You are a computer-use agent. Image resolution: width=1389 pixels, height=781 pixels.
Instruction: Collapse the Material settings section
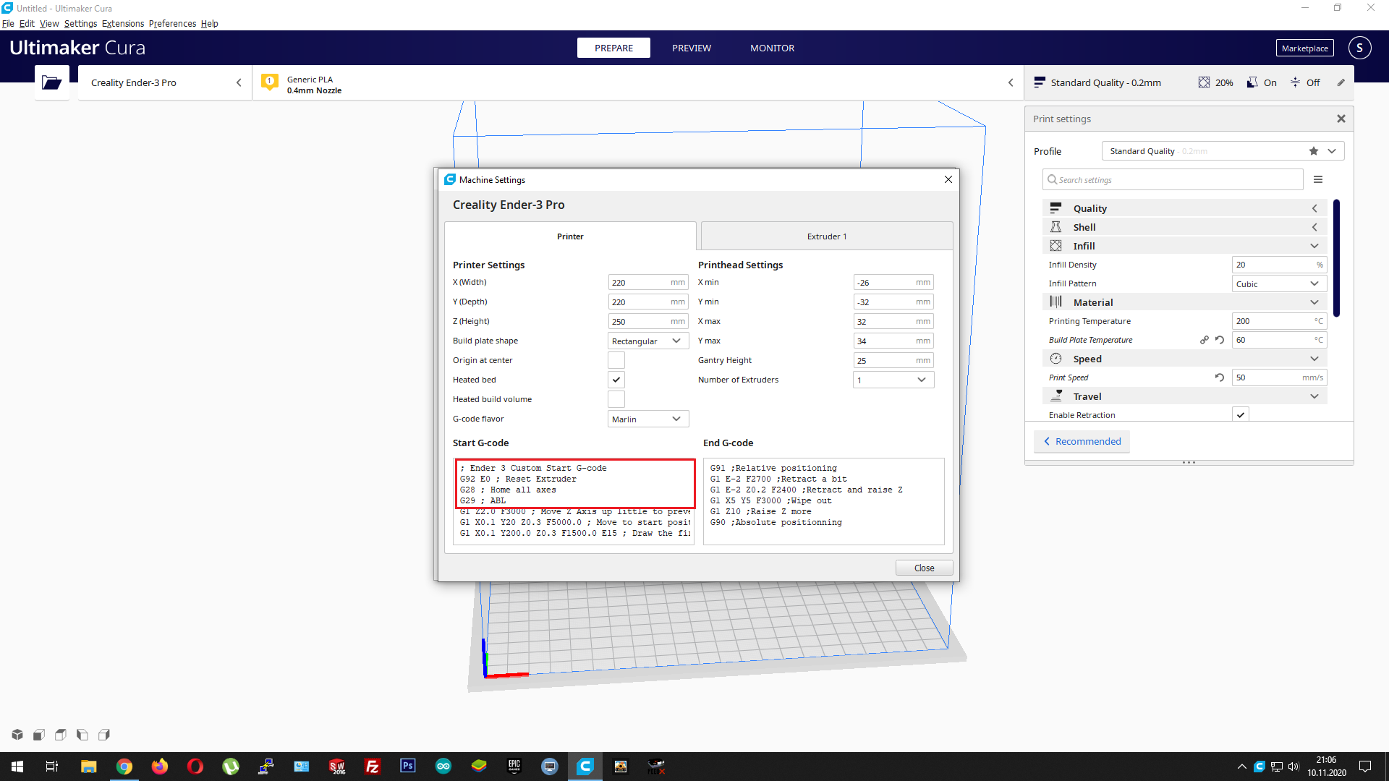click(1185, 302)
